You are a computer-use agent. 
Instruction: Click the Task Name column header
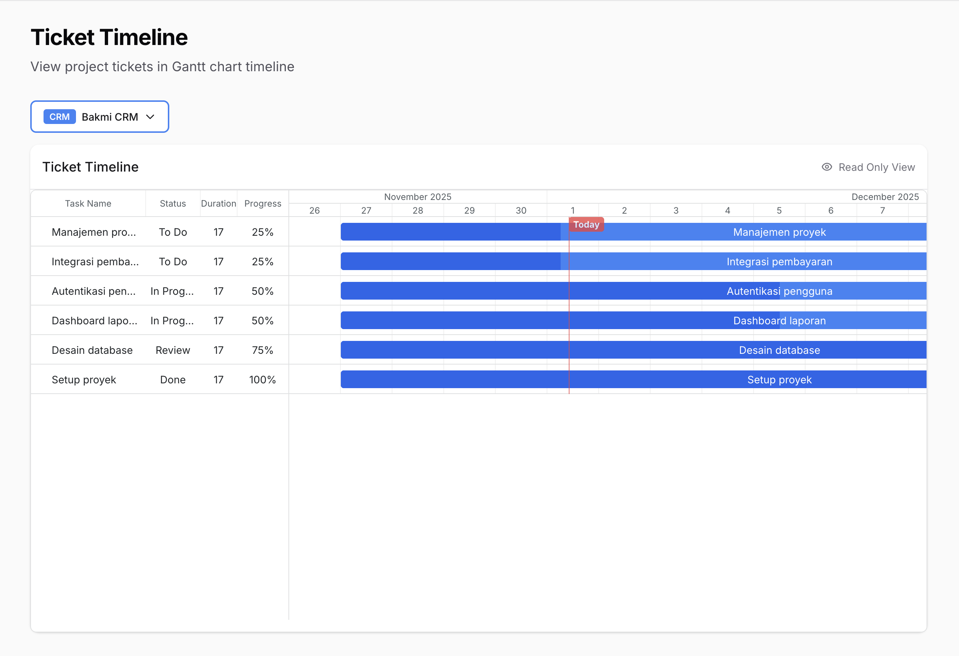click(88, 204)
